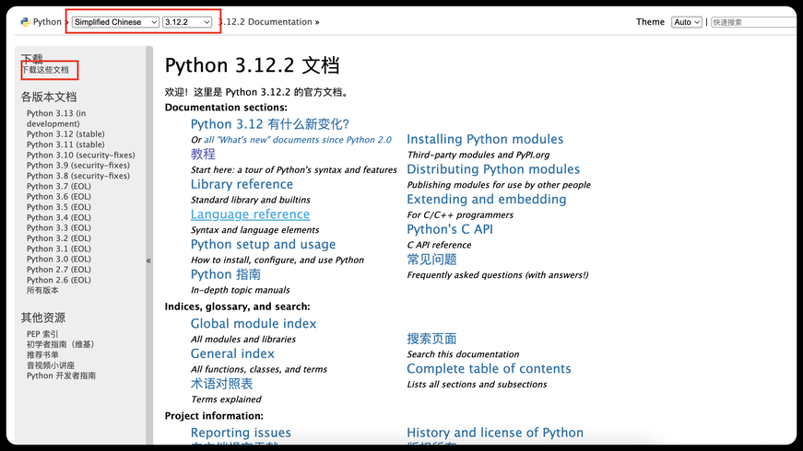
Task: Open 常见问题 FAQ link
Action: click(x=431, y=260)
